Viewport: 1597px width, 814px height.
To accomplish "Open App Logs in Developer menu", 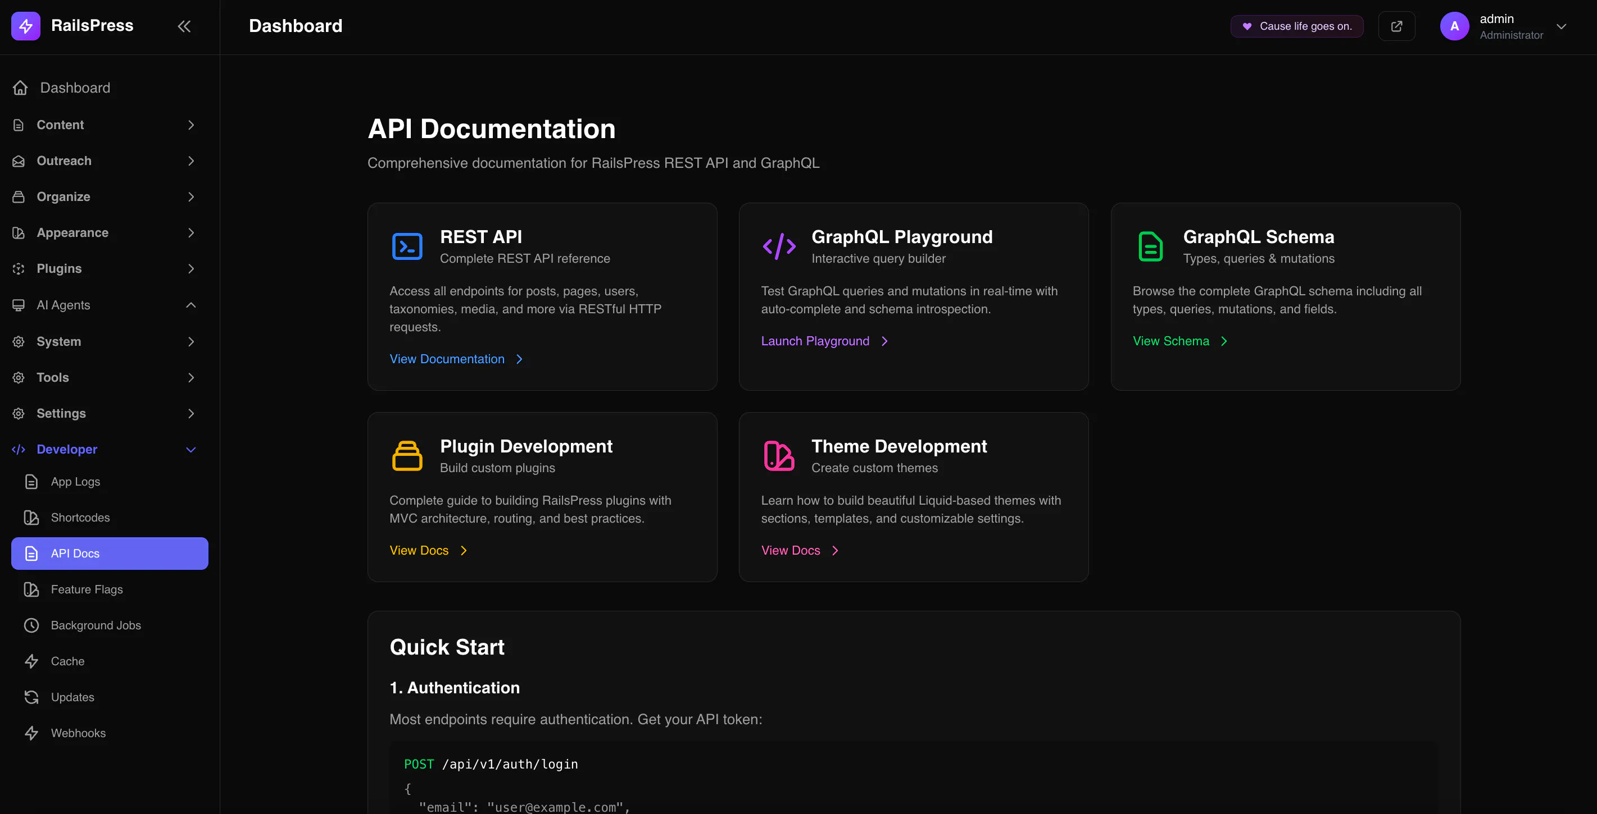I will coord(110,482).
